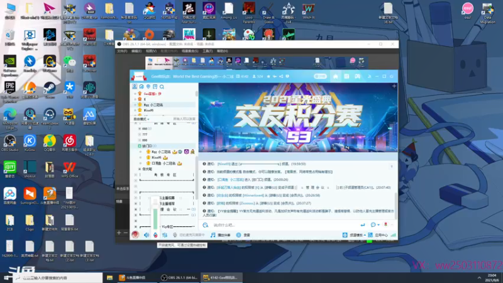This screenshot has height=283, width=503.
Task: Click the favorite star in YY title bar
Action: (x=268, y=76)
